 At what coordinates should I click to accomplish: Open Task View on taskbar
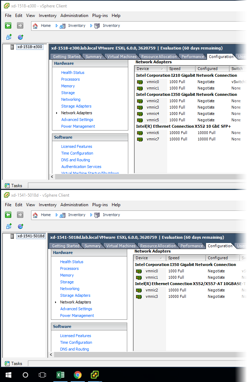42,375
